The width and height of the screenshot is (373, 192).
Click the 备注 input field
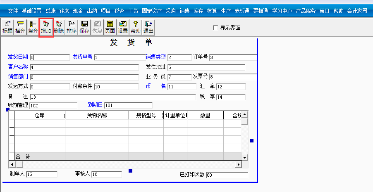[x=112, y=97]
